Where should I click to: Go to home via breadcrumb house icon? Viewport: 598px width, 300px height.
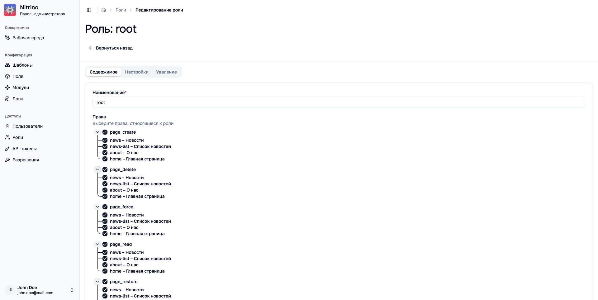tap(104, 10)
